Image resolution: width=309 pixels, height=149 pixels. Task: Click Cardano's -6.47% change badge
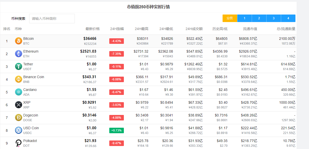pyautogui.click(x=117, y=92)
